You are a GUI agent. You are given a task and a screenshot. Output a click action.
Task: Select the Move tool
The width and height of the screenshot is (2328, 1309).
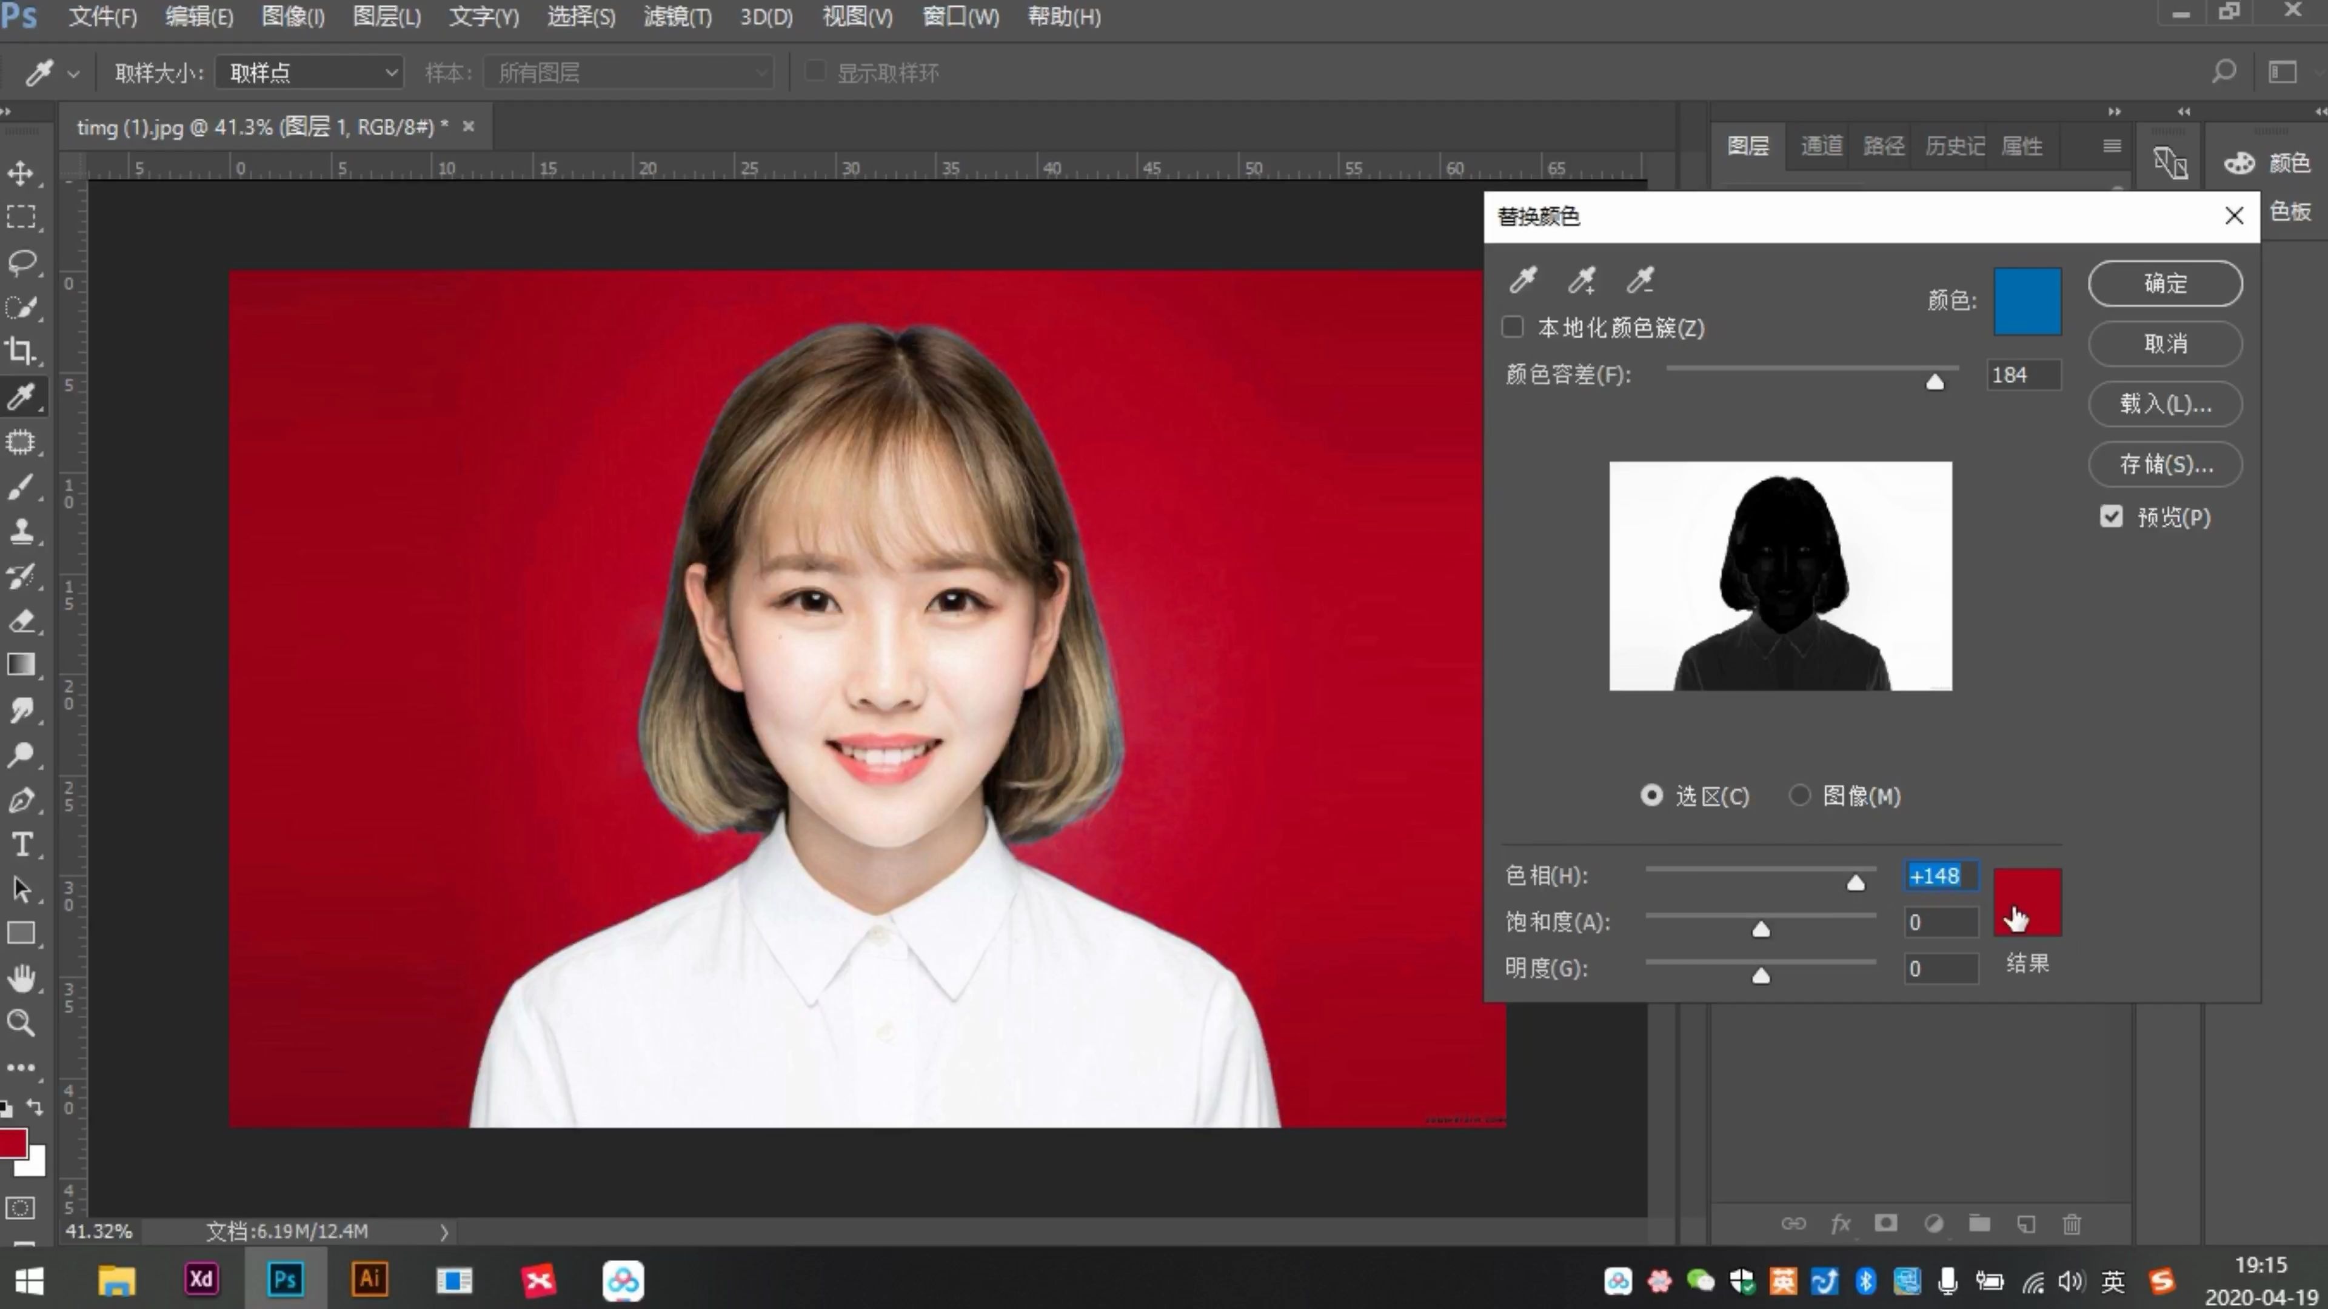[21, 173]
